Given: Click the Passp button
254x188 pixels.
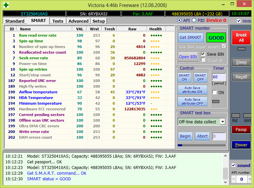Looking at the screenshot, I should tap(241, 130).
